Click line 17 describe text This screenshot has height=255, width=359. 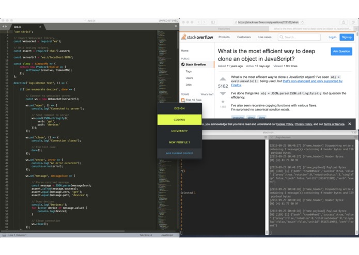(40, 83)
